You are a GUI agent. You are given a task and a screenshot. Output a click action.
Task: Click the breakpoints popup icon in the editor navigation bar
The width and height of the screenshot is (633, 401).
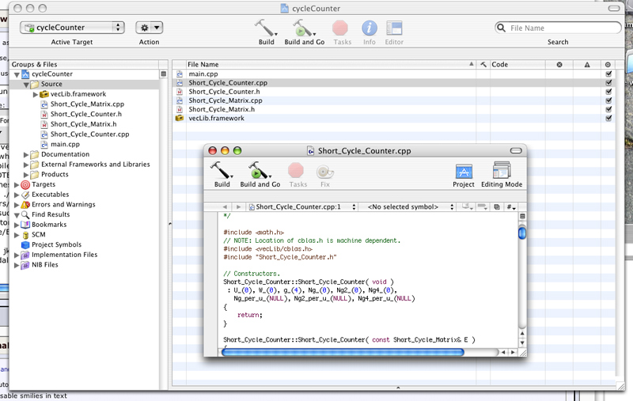coord(482,206)
